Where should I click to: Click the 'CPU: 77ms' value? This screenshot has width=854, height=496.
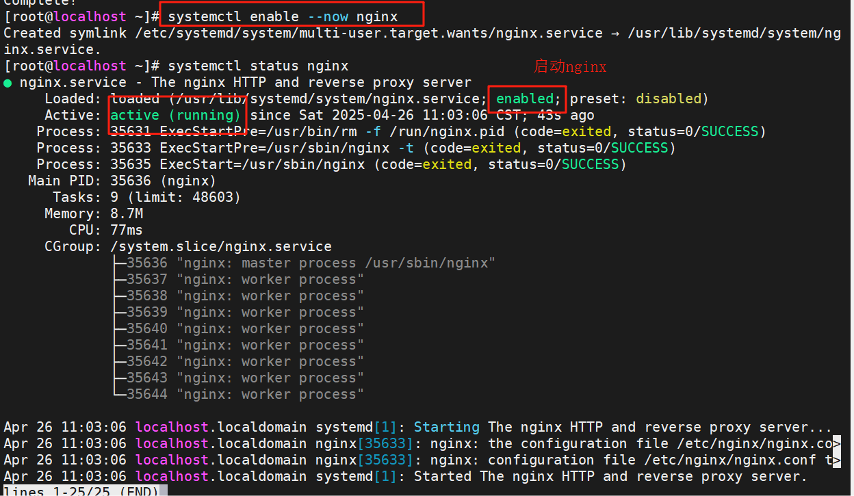(106, 230)
